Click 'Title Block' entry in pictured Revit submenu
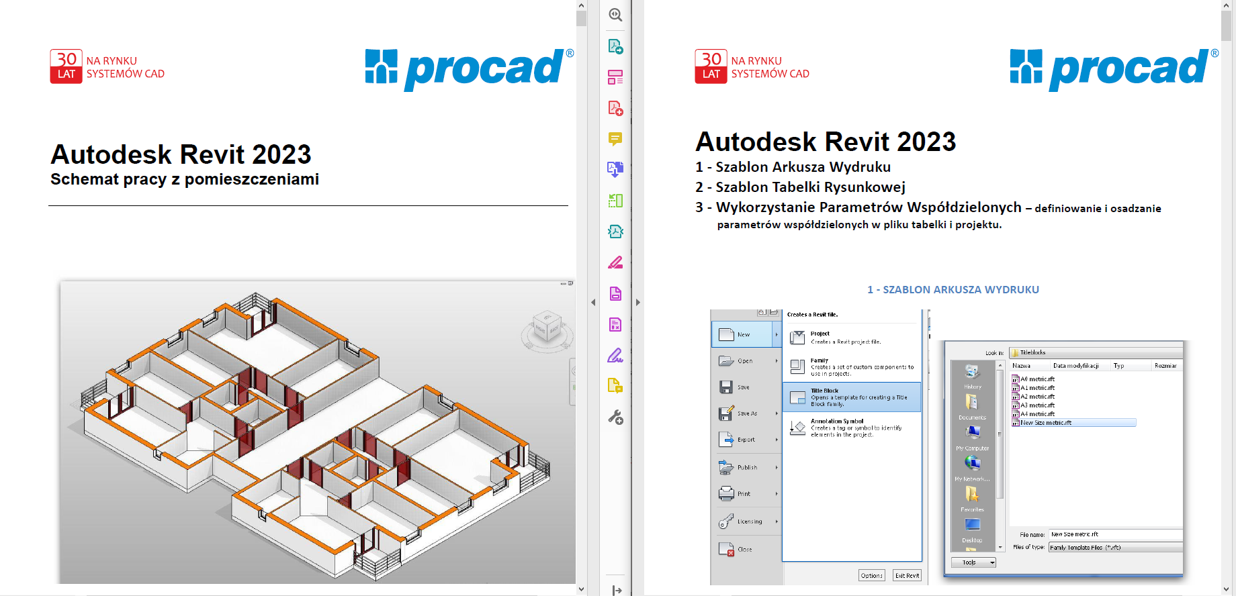 [852, 397]
